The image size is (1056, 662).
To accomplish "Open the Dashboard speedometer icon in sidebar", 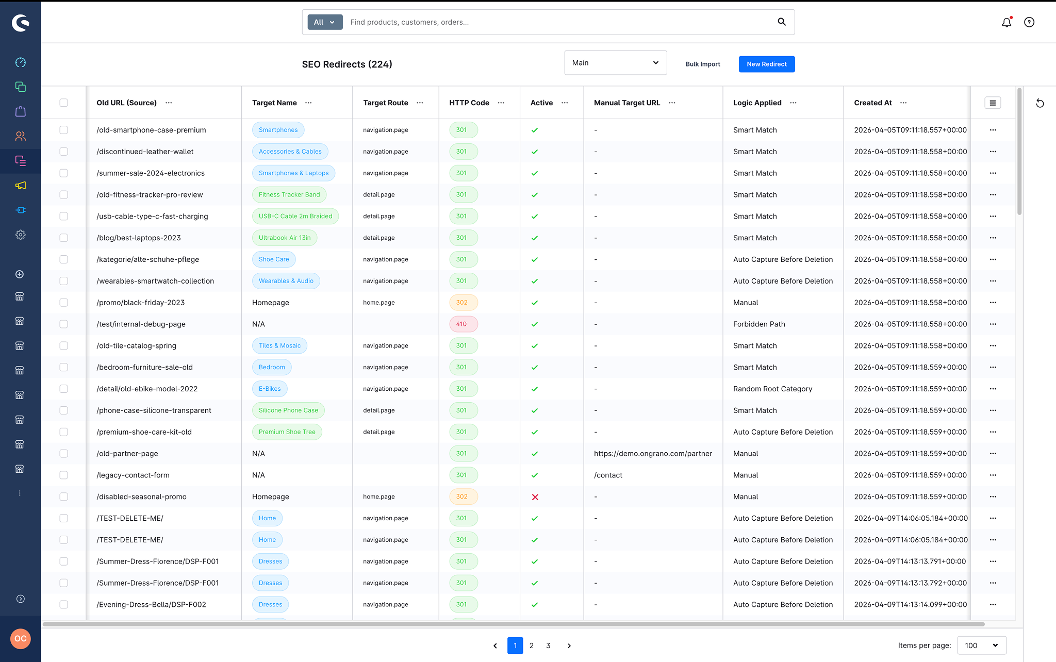I will (20, 62).
